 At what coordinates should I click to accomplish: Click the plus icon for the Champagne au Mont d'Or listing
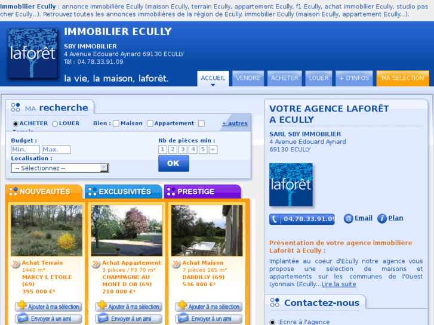click(x=102, y=305)
